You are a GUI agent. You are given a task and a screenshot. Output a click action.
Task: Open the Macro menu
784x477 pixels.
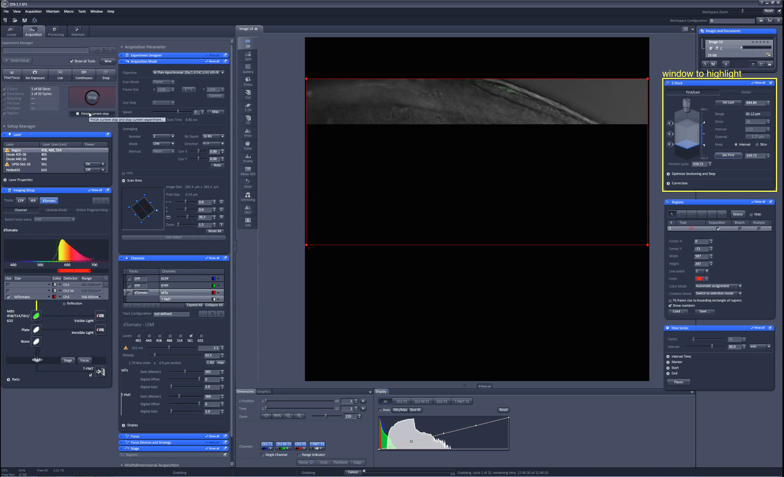pyautogui.click(x=69, y=12)
